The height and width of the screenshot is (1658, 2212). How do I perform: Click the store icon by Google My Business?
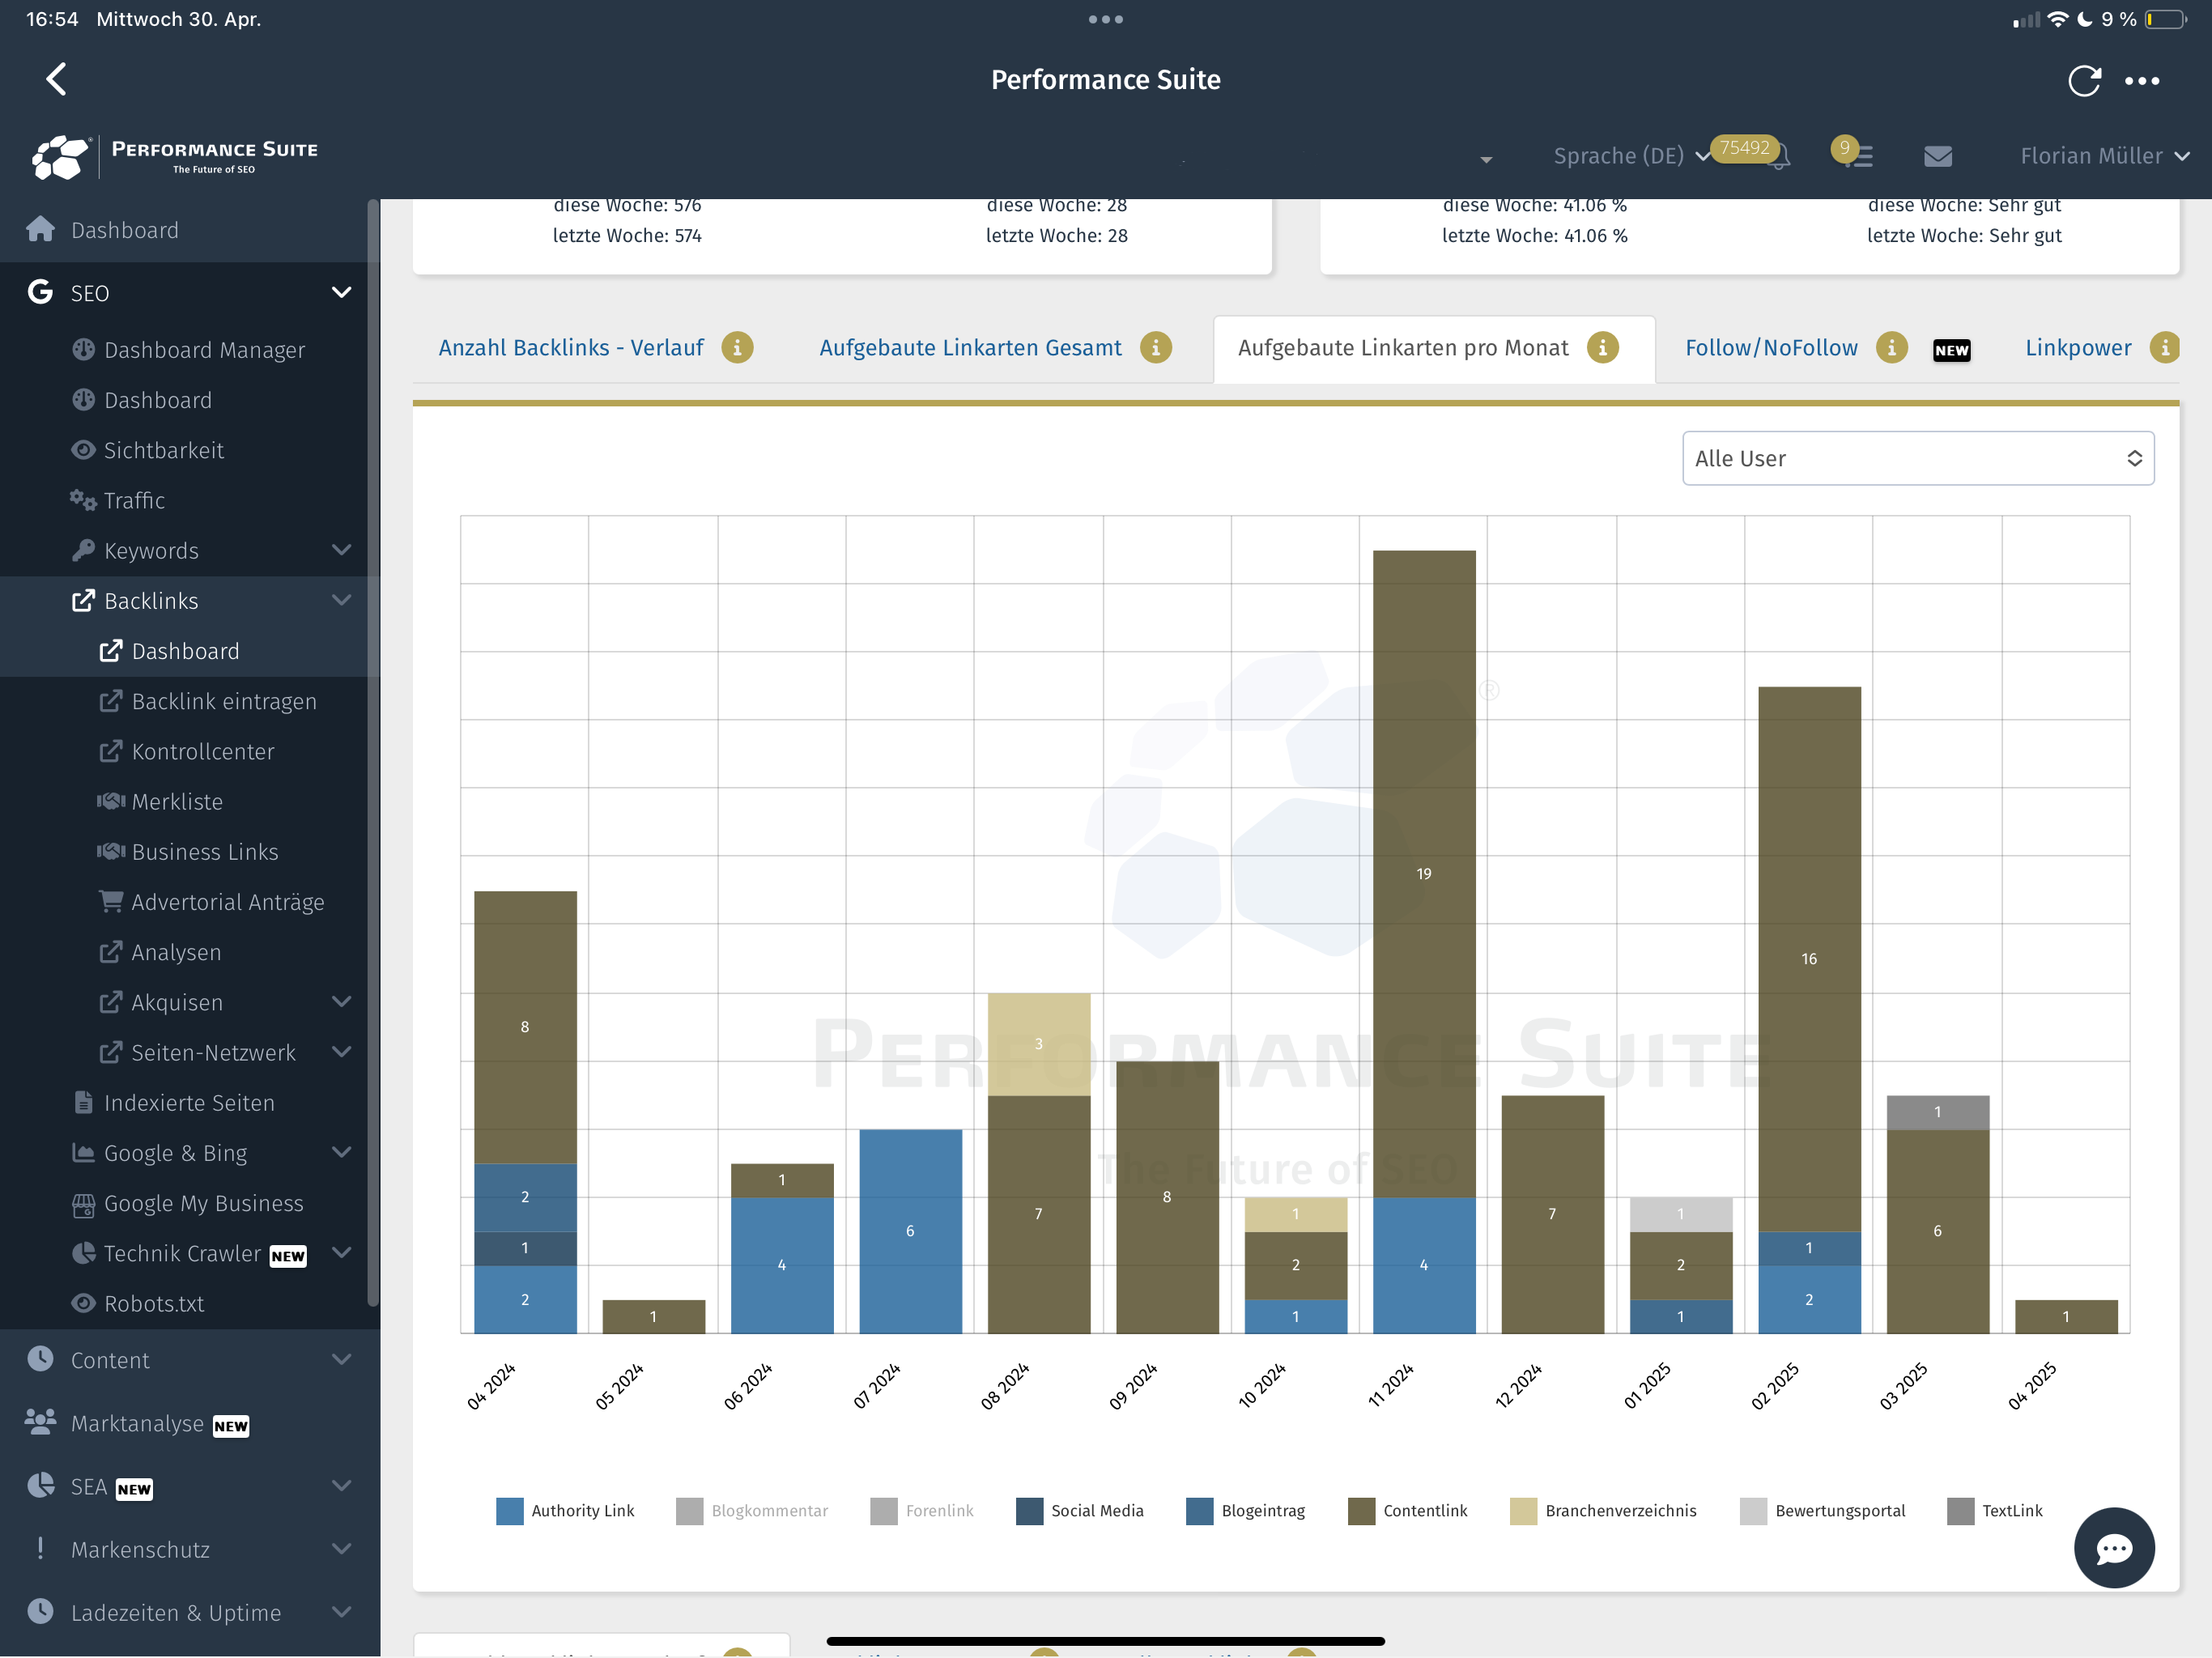pos(84,1204)
